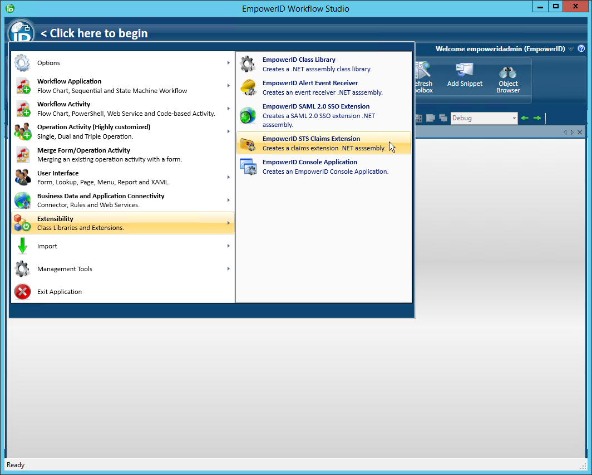Select EmpowerID STS Claims Extension

(x=324, y=143)
